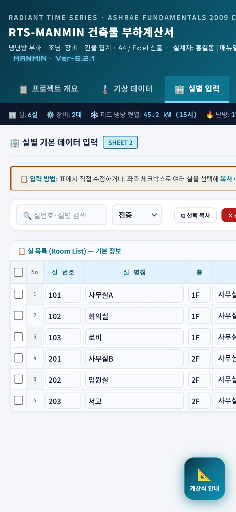Click the SHEET 2 badge

[x=120, y=143]
